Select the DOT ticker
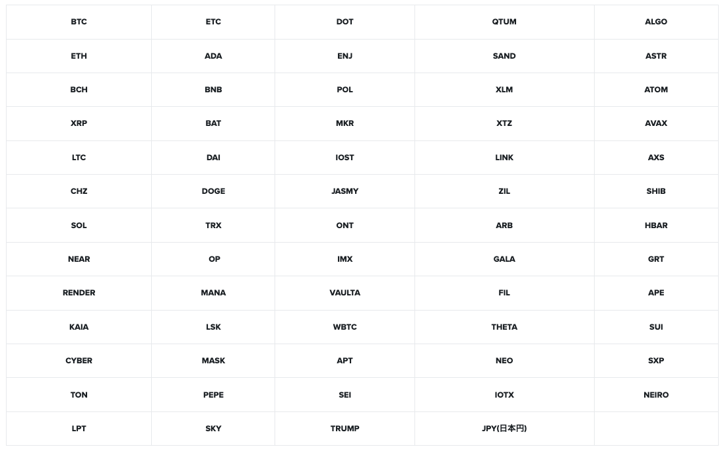 pyautogui.click(x=345, y=22)
